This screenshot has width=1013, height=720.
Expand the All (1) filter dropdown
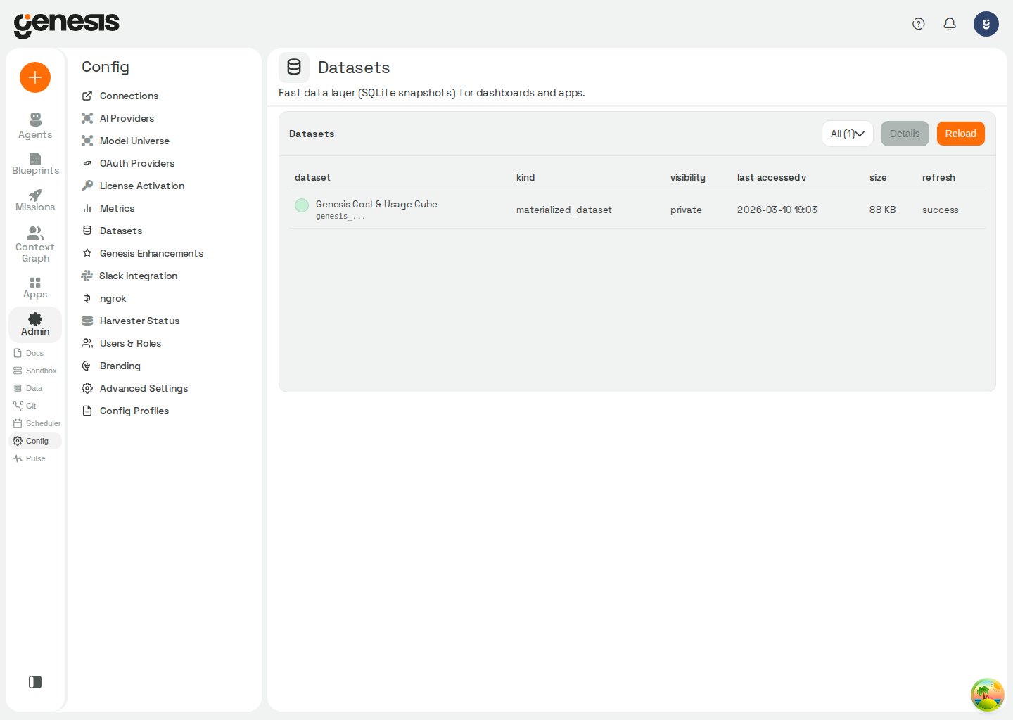[848, 134]
